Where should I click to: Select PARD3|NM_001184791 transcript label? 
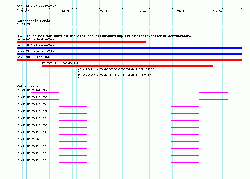pyautogui.click(x=32, y=111)
